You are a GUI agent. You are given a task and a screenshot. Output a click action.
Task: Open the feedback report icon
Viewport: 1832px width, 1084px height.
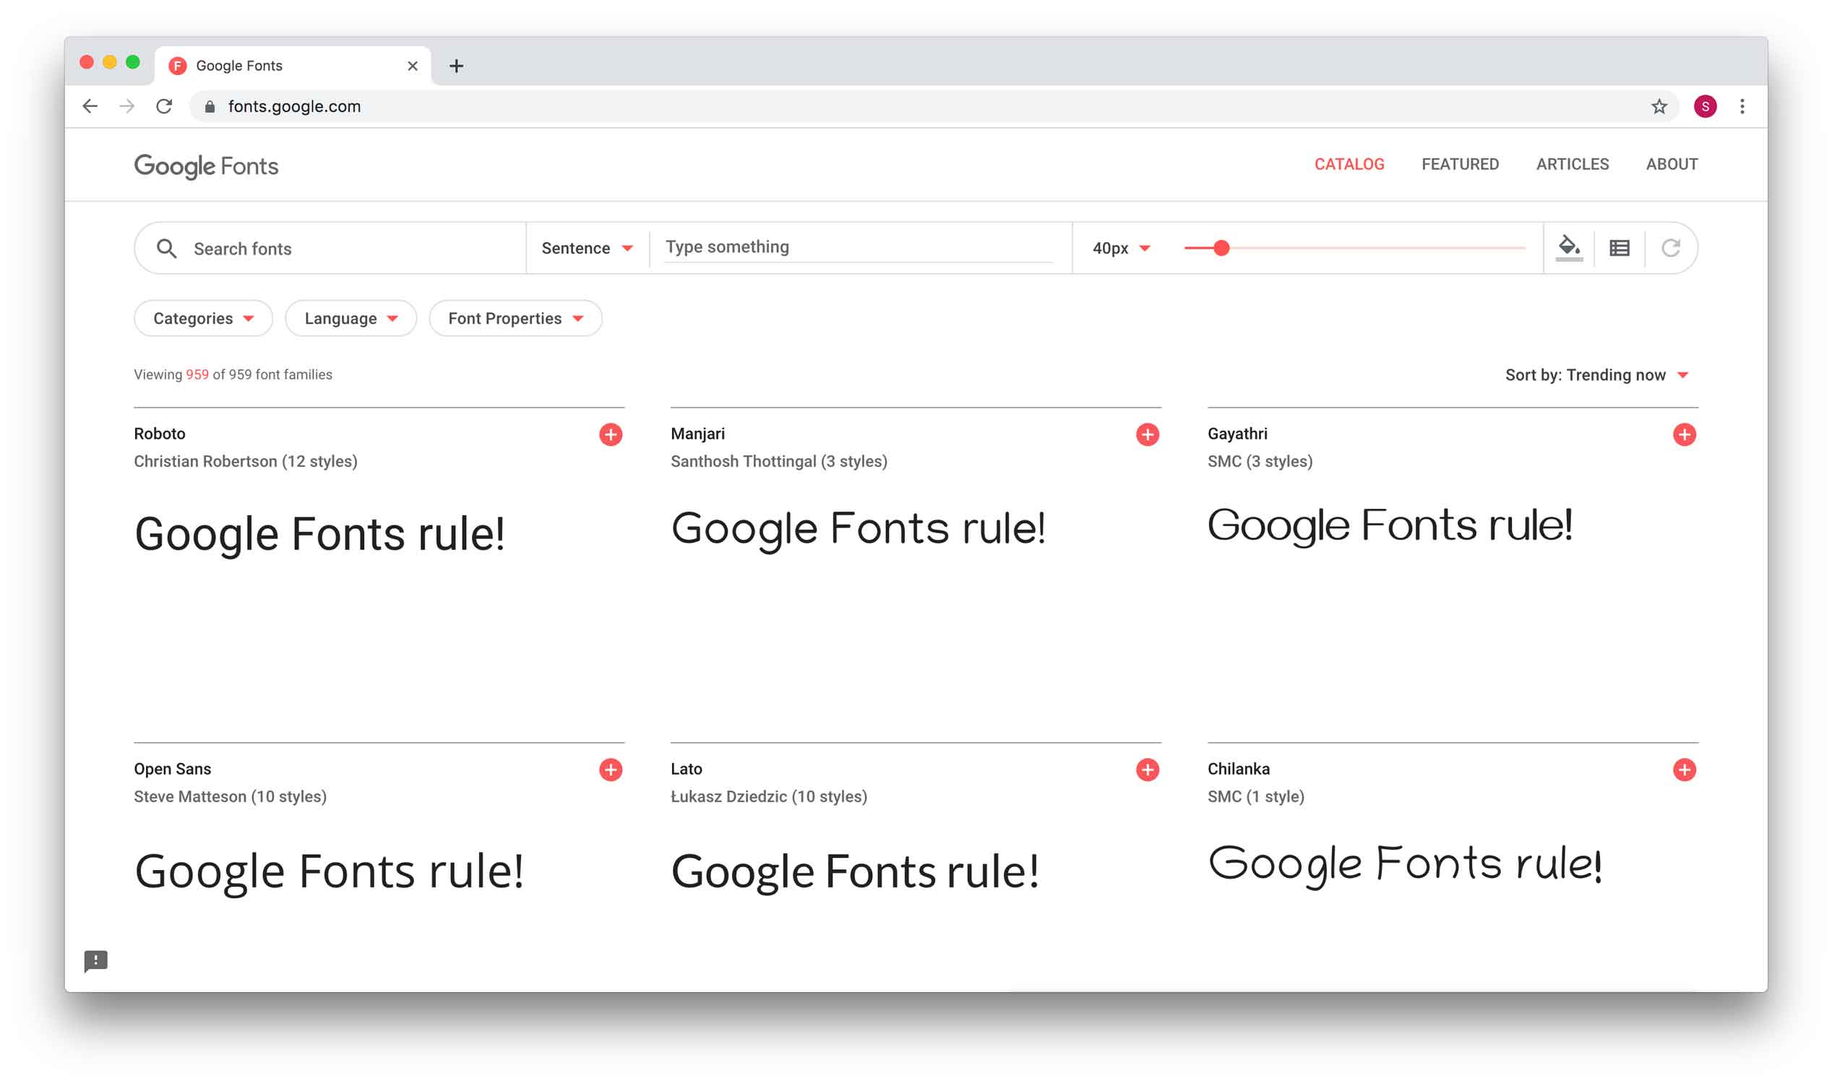pyautogui.click(x=95, y=960)
